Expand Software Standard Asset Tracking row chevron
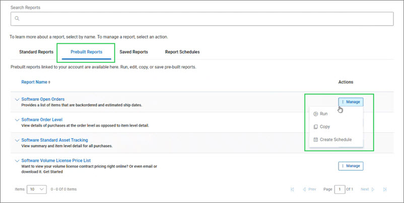The image size is (404, 203). pyautogui.click(x=17, y=140)
